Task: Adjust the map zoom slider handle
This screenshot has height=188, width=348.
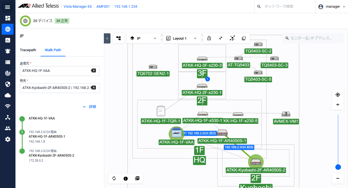Action: pyautogui.click(x=338, y=167)
